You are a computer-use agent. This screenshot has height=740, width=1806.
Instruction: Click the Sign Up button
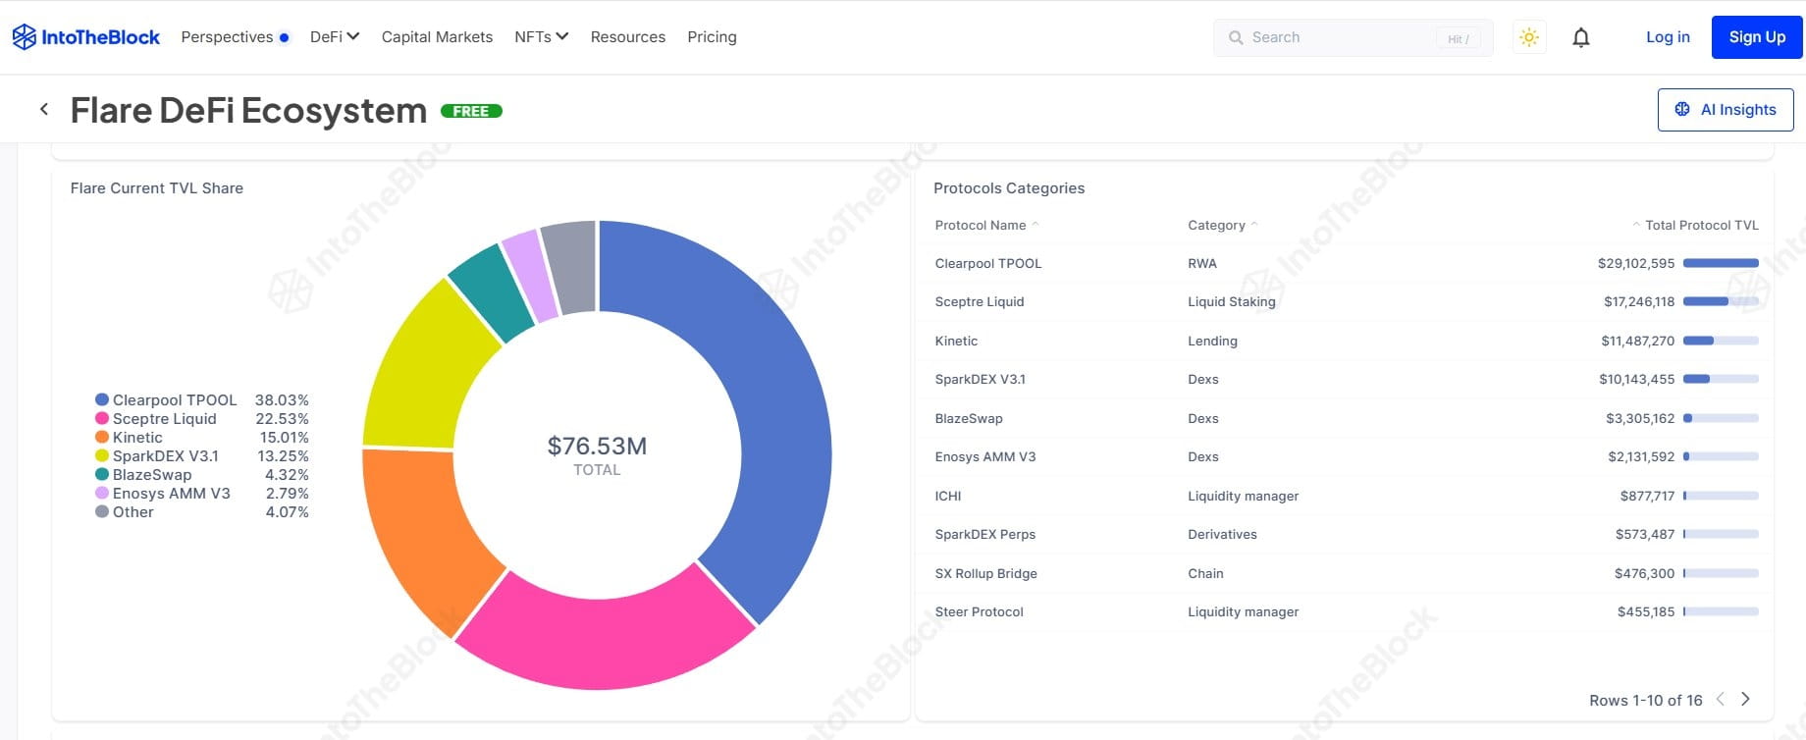click(1756, 37)
